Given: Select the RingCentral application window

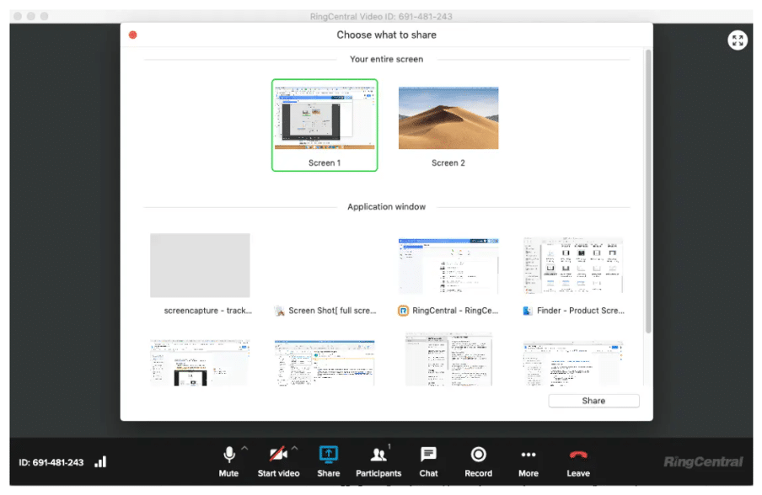Looking at the screenshot, I should (448, 265).
